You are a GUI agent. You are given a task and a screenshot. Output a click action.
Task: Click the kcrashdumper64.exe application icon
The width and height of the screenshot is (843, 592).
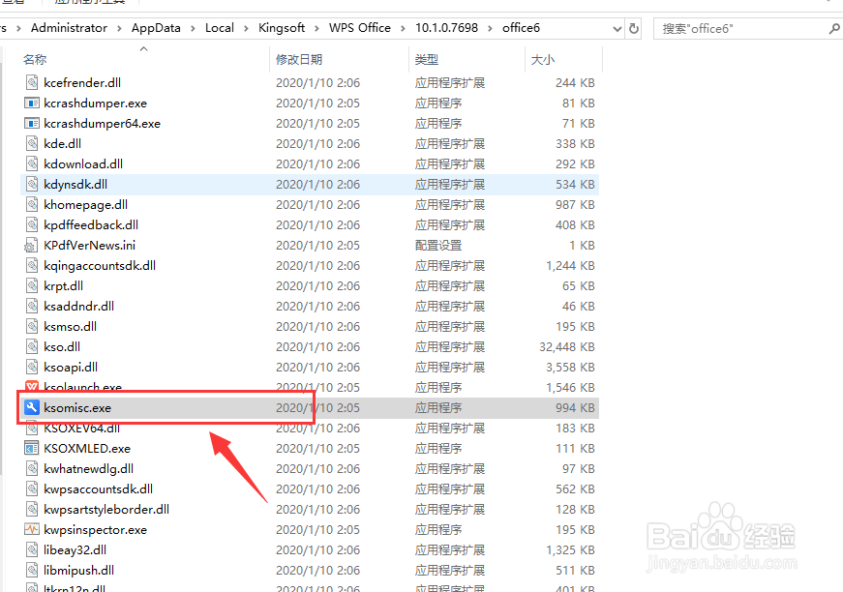tap(32, 124)
